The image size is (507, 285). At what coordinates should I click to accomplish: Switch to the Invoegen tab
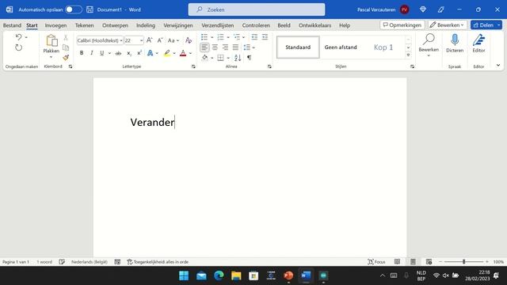(x=55, y=25)
